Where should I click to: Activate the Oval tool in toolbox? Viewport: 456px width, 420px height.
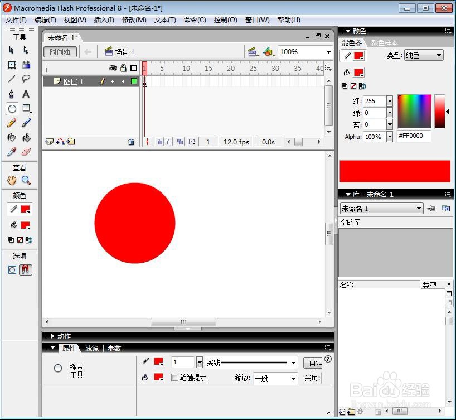tap(12, 109)
